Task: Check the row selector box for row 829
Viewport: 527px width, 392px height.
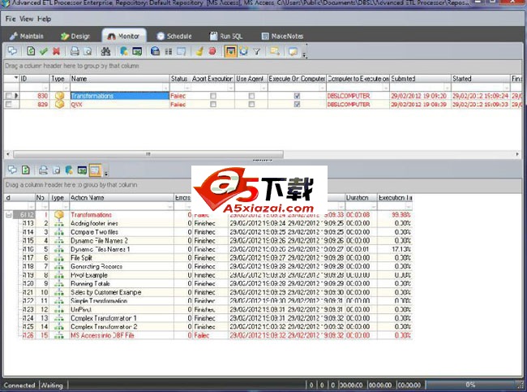Action: click(x=8, y=105)
